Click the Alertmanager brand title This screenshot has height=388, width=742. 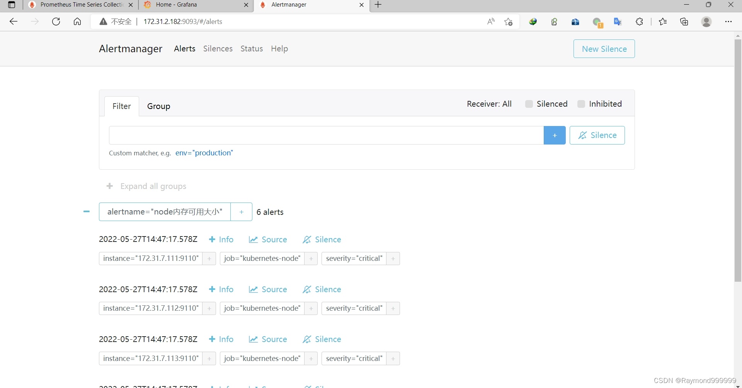131,49
